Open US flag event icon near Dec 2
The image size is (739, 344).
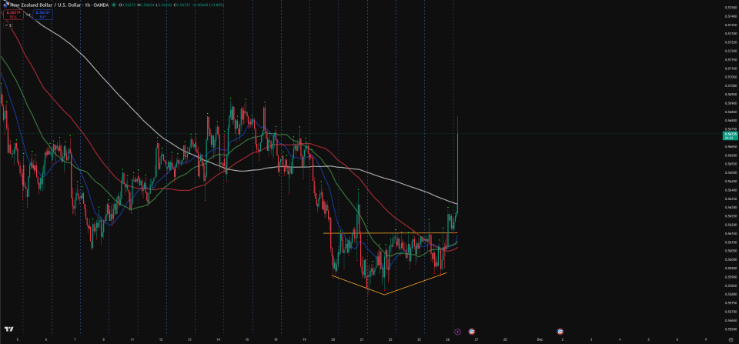(560, 330)
